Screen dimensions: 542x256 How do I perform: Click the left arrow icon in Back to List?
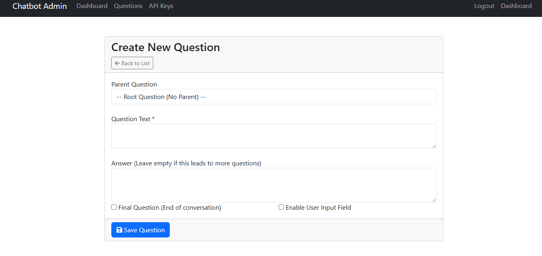(117, 63)
